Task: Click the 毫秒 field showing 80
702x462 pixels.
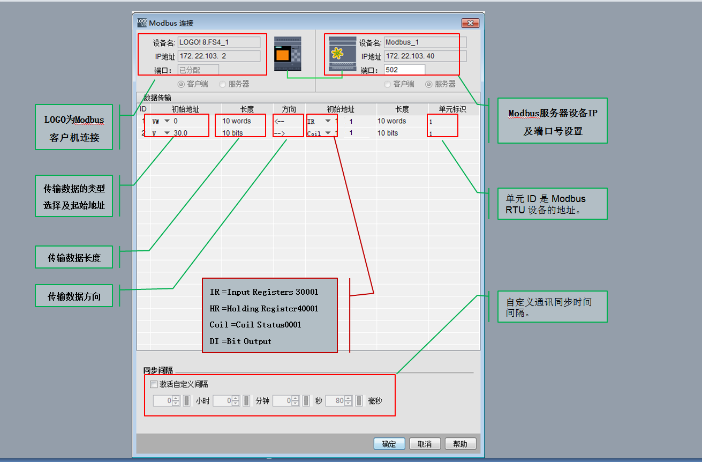Action: point(335,401)
